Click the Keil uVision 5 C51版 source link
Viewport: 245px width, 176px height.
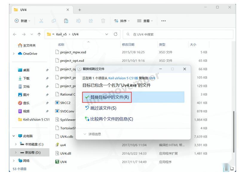pos(123,78)
